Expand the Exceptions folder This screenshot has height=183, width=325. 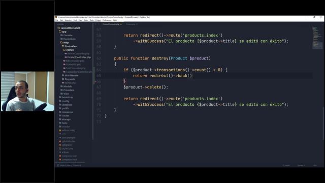click(68, 39)
